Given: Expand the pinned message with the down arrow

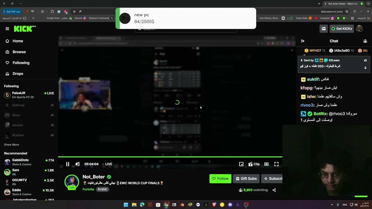Looking at the screenshot, I should click(x=365, y=68).
